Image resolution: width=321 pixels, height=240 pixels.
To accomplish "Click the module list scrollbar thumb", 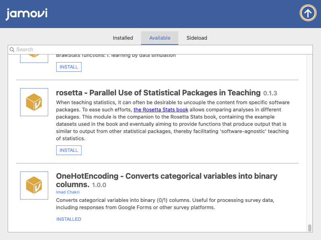I will click(309, 228).
